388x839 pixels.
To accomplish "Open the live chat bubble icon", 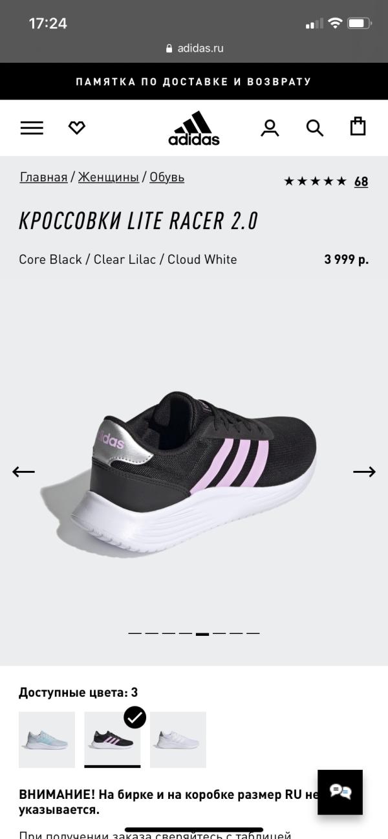I will click(340, 792).
